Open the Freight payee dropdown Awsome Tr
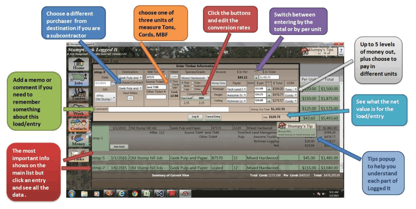The width and height of the screenshot is (416, 209). (x=236, y=95)
